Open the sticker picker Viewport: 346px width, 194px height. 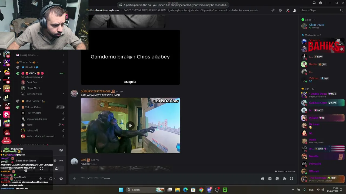click(x=277, y=179)
